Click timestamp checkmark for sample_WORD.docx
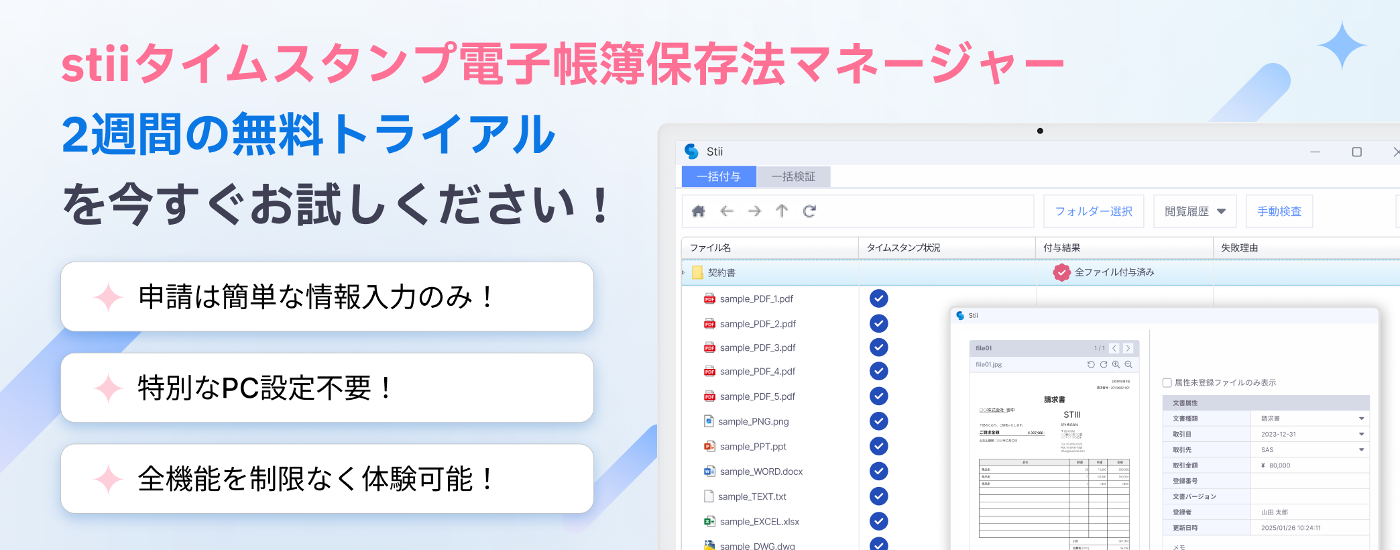The height and width of the screenshot is (550, 1400). (879, 471)
